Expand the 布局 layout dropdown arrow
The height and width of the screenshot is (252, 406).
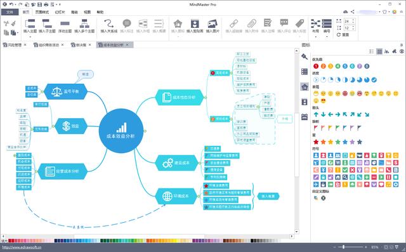click(316, 37)
